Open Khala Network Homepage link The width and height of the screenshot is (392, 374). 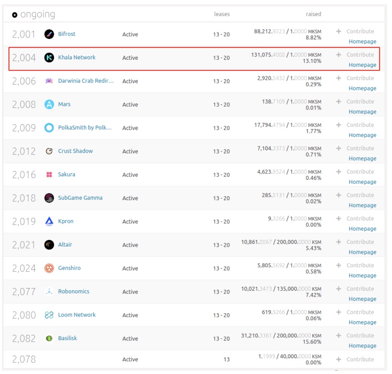click(362, 65)
